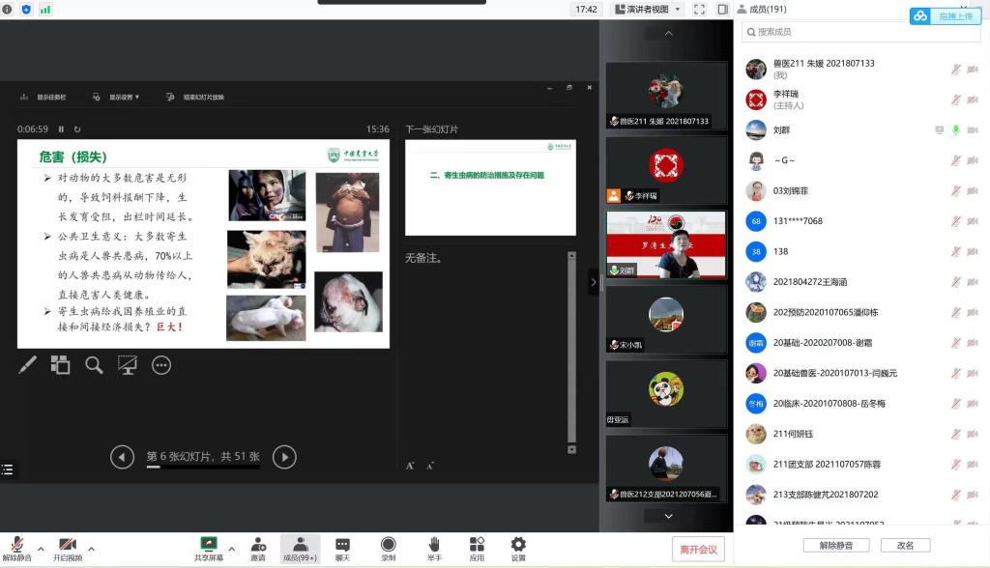
Task: Click the 共享屏幕 share screen icon
Action: pos(208,548)
